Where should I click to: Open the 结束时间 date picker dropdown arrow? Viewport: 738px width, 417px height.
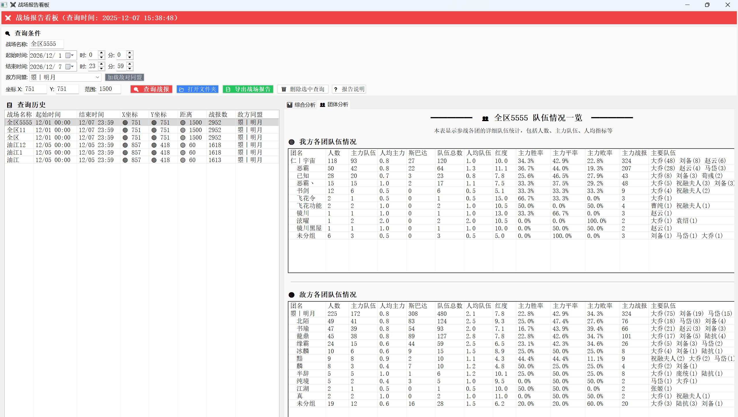point(72,67)
